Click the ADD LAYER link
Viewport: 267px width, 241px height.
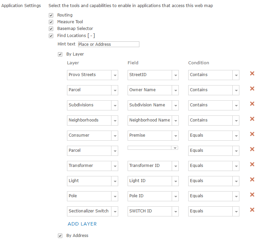(x=82, y=224)
